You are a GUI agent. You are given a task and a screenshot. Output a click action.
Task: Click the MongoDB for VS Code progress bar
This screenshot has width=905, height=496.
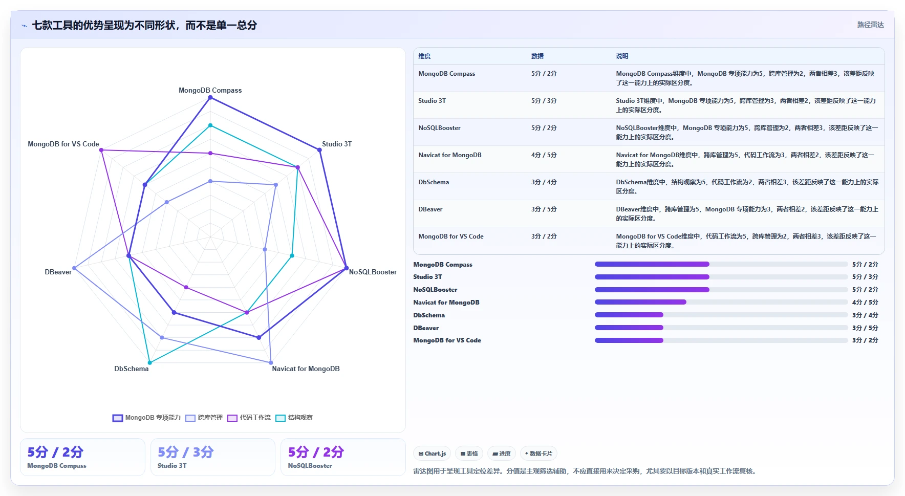click(721, 340)
